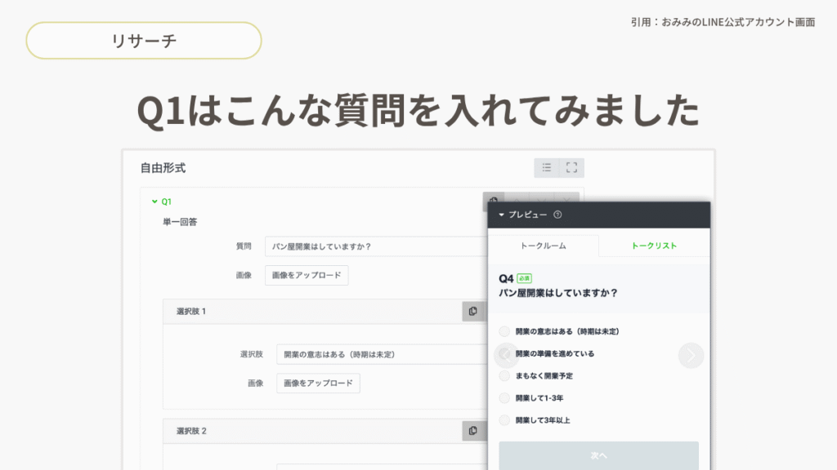837x470 pixels.
Task: Duplicate 選択肢 2 with its copy icon
Action: coord(472,431)
